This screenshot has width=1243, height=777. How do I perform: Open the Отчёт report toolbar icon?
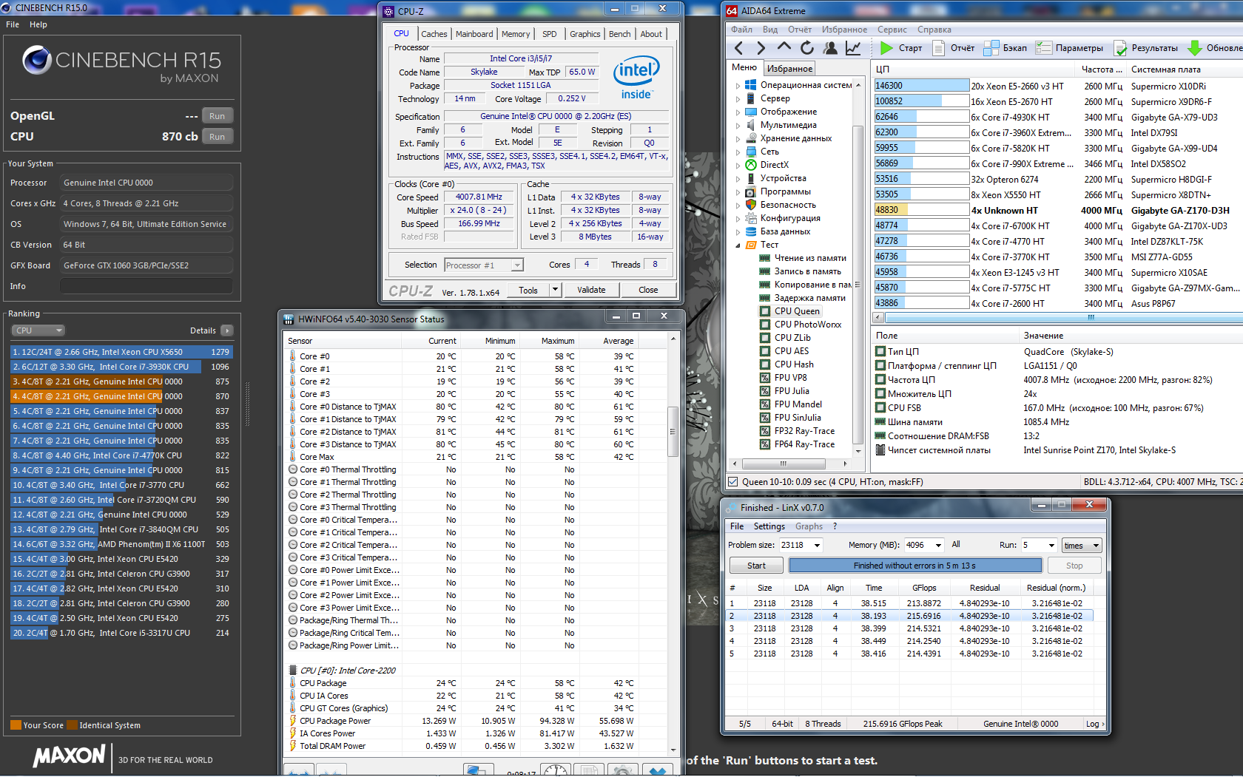[939, 48]
